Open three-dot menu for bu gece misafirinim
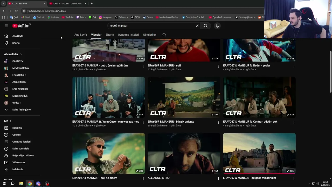The height and width of the screenshot is (187, 332). tap(294, 178)
